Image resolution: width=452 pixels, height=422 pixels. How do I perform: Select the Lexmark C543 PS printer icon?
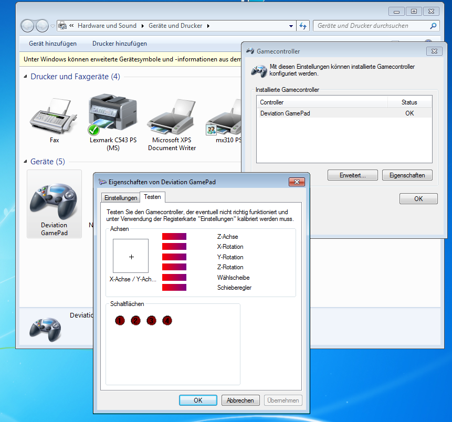113,114
